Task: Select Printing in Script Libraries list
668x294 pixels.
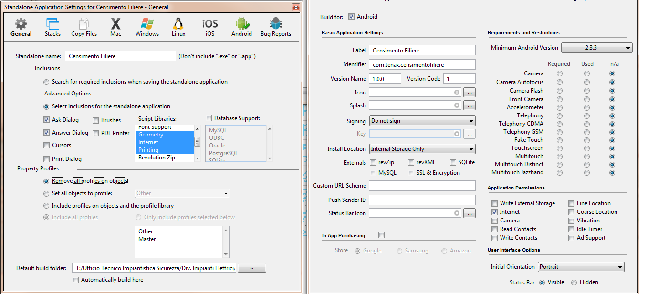Action: 165,150
